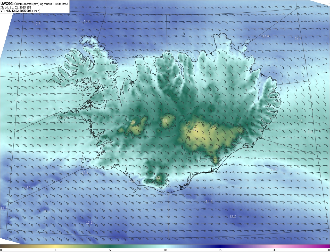Image resolution: width=330 pixels, height=252 pixels.
Task: Click the 0 tick on the color scale
Action: [x=1, y=250]
